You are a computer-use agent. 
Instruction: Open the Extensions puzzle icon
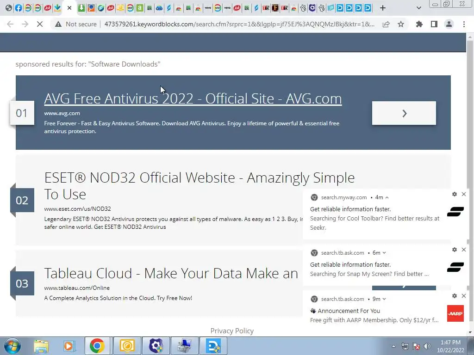(419, 24)
